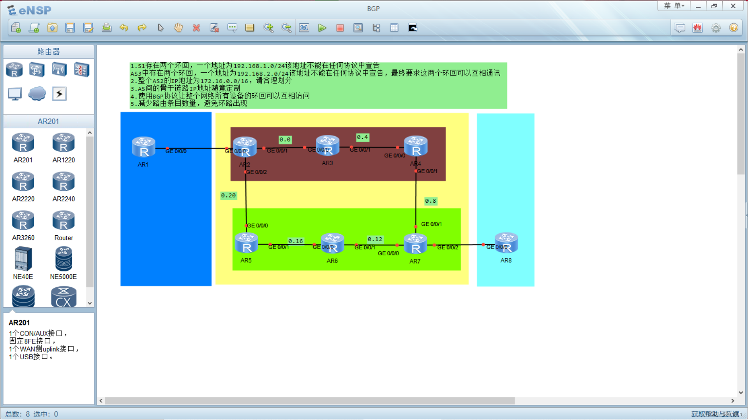Stop devices with red square button

pyautogui.click(x=340, y=28)
